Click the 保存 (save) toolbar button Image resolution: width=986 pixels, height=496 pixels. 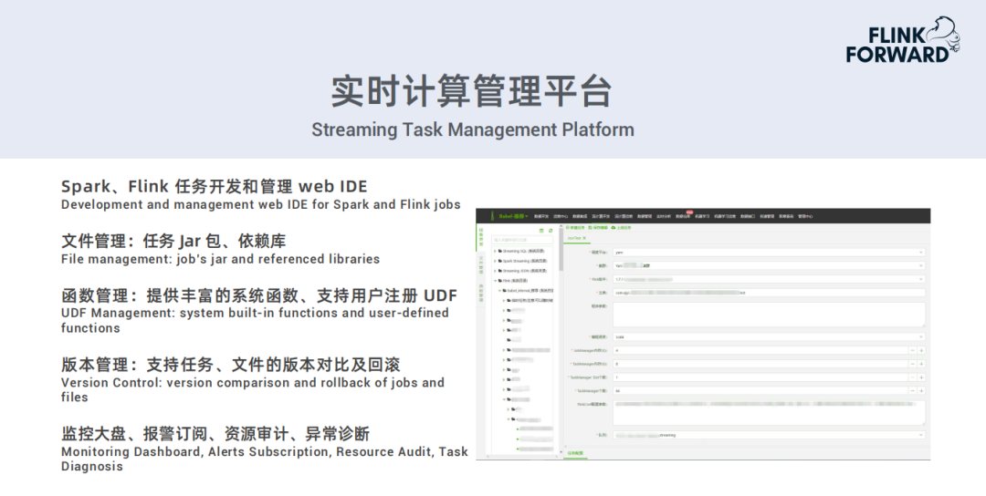(598, 228)
